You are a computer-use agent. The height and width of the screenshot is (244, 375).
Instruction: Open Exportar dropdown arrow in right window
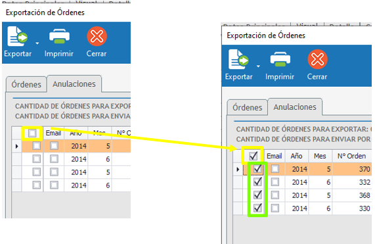click(x=258, y=66)
